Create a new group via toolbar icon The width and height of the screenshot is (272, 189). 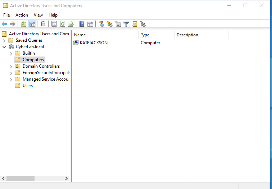tap(110, 24)
